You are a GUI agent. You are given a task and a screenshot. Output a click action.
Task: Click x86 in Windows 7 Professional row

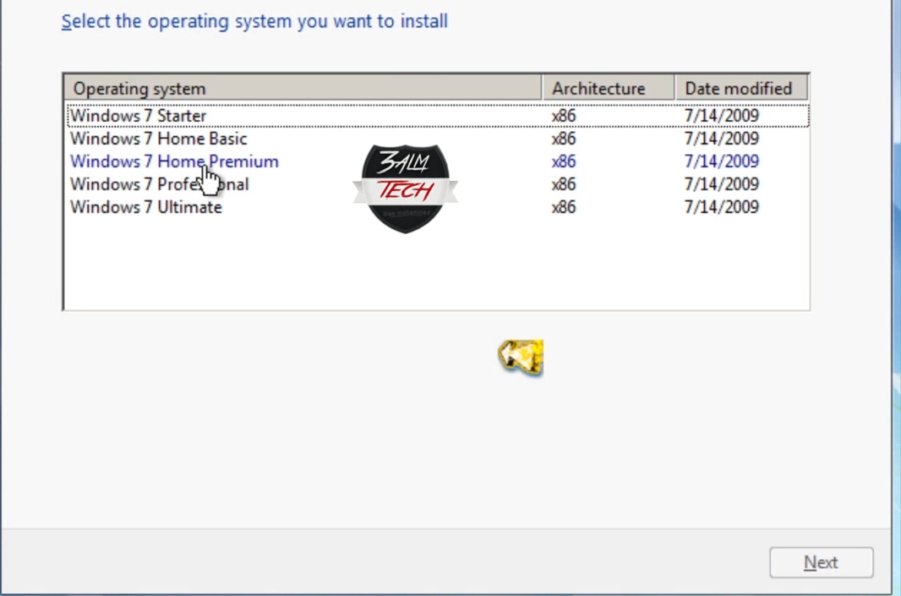tap(564, 184)
